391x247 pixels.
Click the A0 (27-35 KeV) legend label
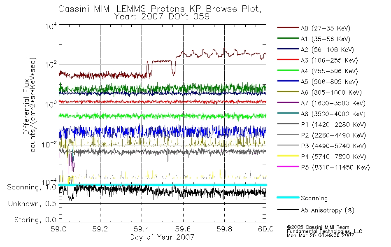326,28
